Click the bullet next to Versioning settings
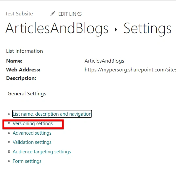The width and height of the screenshot is (176, 174). pos(9,123)
